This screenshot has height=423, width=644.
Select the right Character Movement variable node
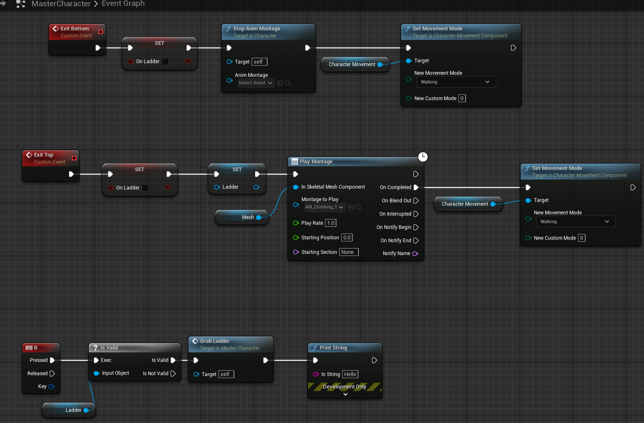[x=468, y=204]
